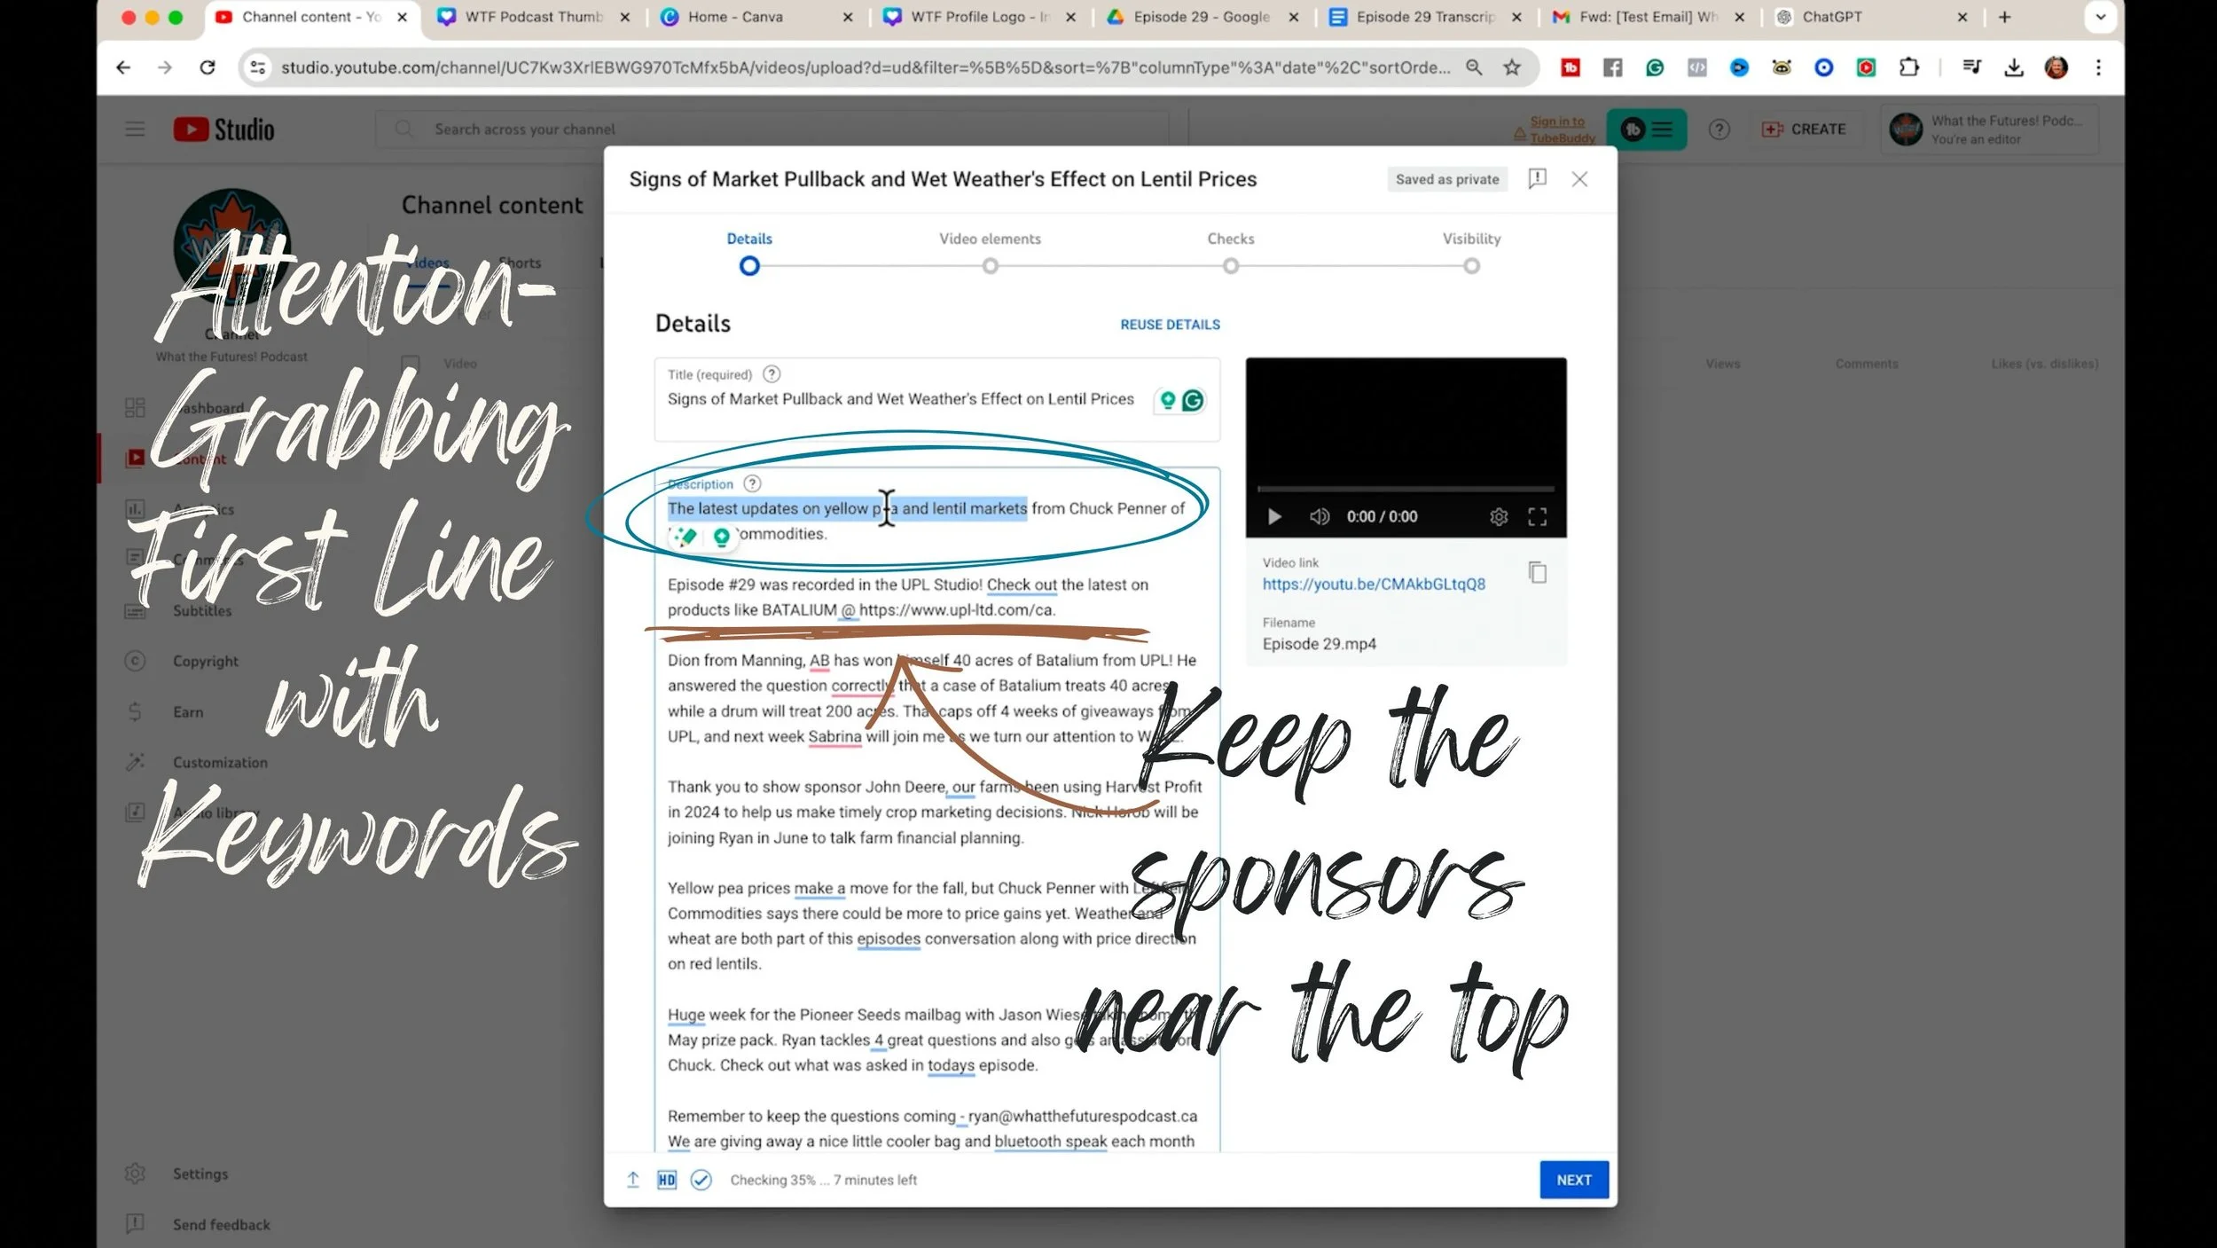2217x1248 pixels.
Task: Click the NEXT button
Action: [1574, 1180]
